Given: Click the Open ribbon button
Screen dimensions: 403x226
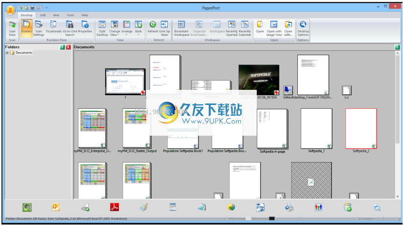Looking at the screenshot, I should coord(260,27).
